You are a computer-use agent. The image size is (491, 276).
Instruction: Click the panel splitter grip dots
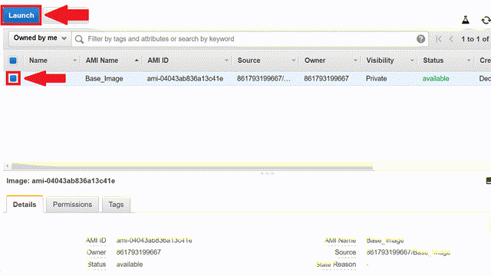[267, 173]
